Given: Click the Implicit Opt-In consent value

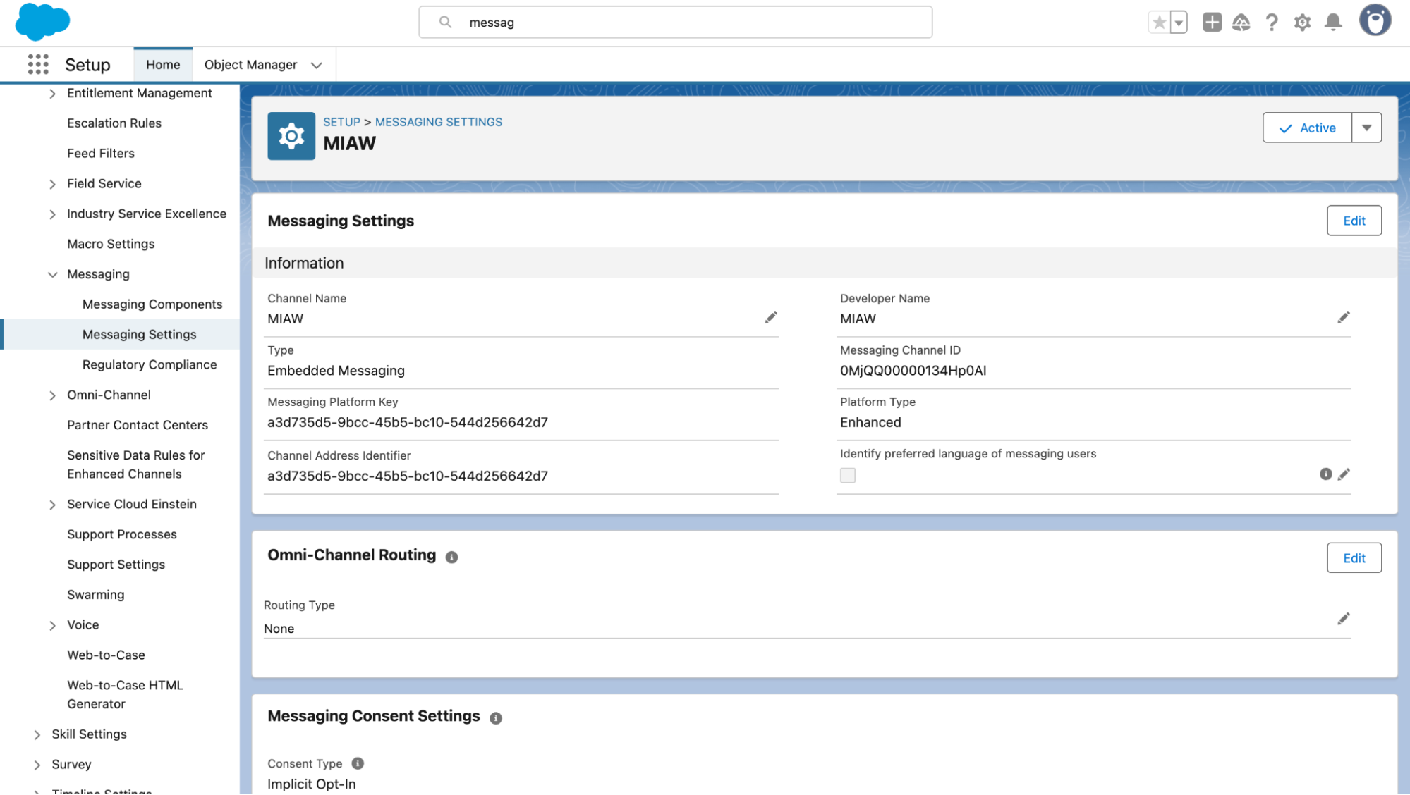Looking at the screenshot, I should point(311,784).
